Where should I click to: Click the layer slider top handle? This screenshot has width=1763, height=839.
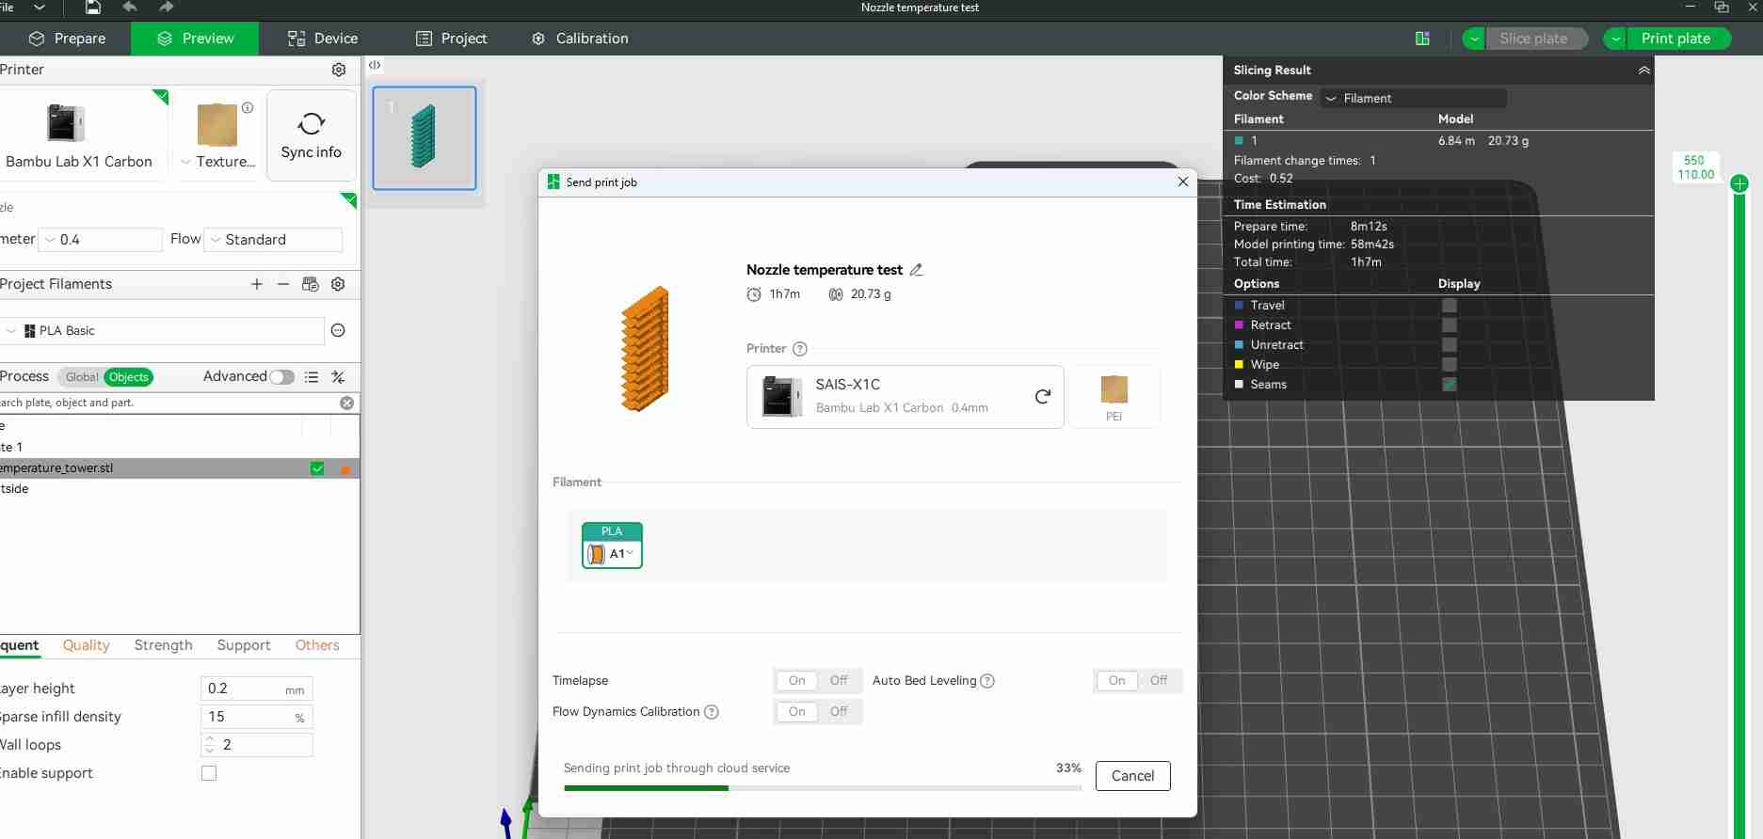pyautogui.click(x=1739, y=183)
